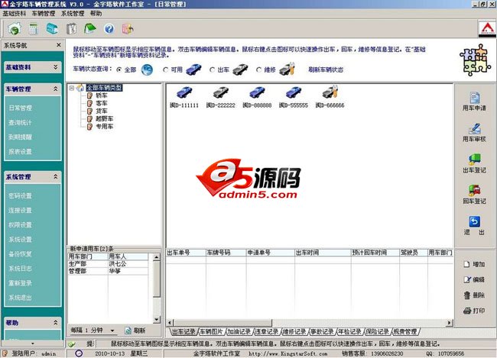Click the 编辑 edit record button
Image resolution: width=497 pixels, height=358 pixels.
point(475,279)
